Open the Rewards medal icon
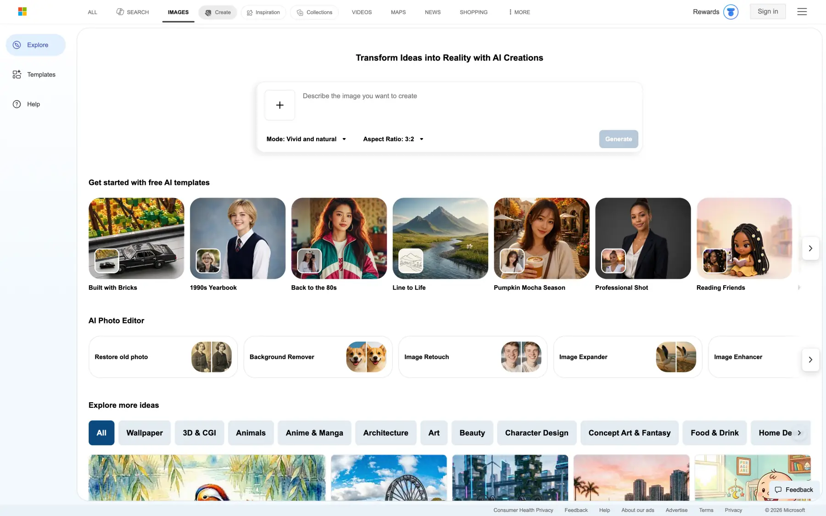This screenshot has height=516, width=826. [731, 12]
